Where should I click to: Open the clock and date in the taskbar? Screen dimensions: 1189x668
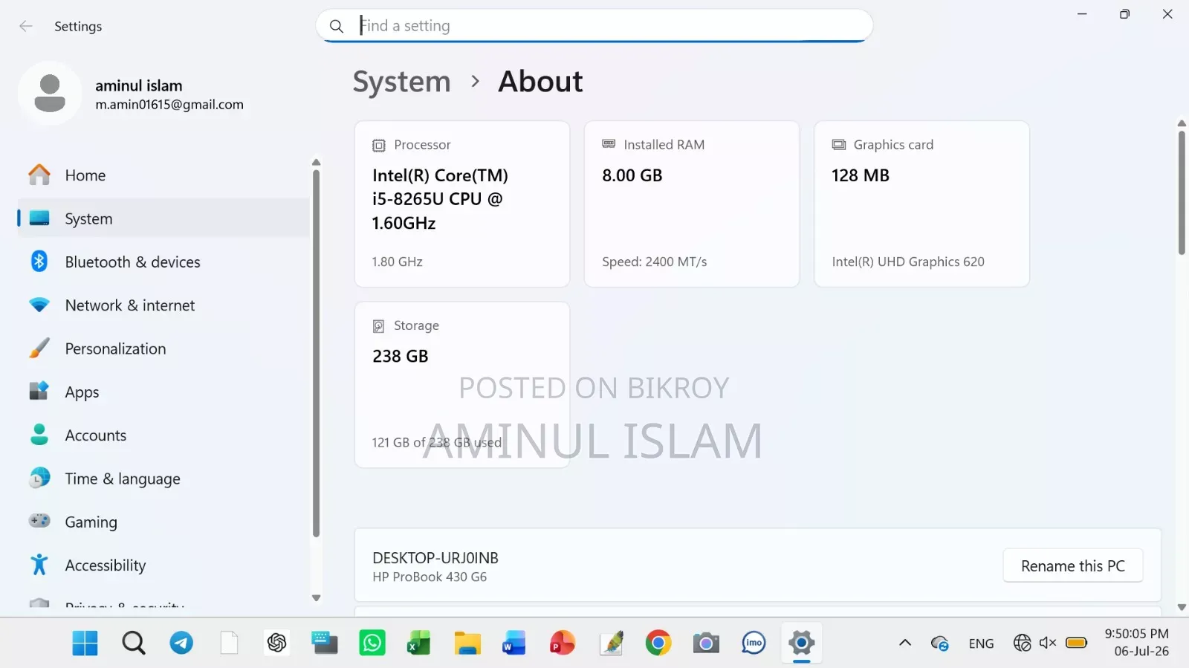[1137, 643]
